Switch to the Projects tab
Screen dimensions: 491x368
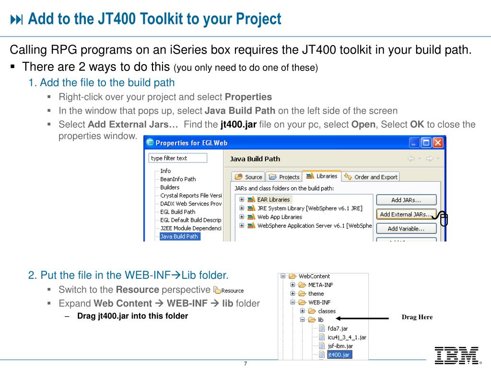284,177
